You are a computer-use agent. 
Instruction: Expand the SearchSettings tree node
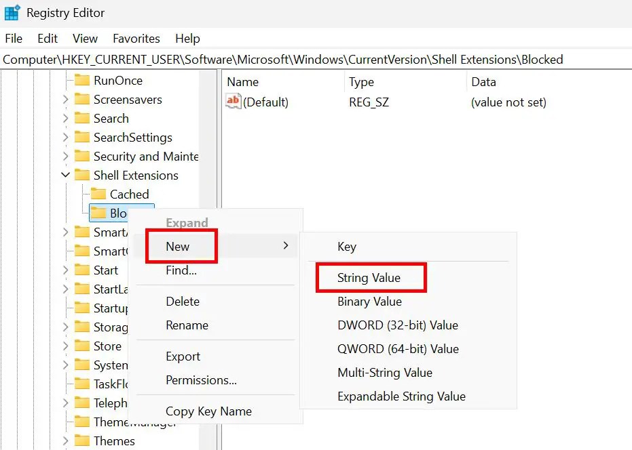pos(66,138)
